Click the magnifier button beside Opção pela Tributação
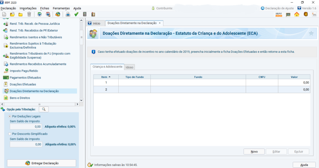This screenshot has height=168, width=319. tap(44, 109)
